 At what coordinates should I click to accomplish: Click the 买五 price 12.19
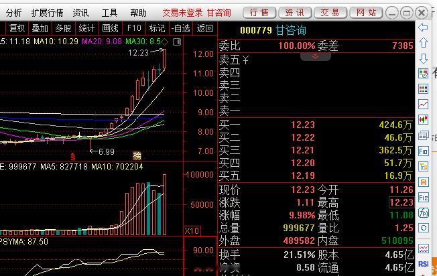coord(303,176)
